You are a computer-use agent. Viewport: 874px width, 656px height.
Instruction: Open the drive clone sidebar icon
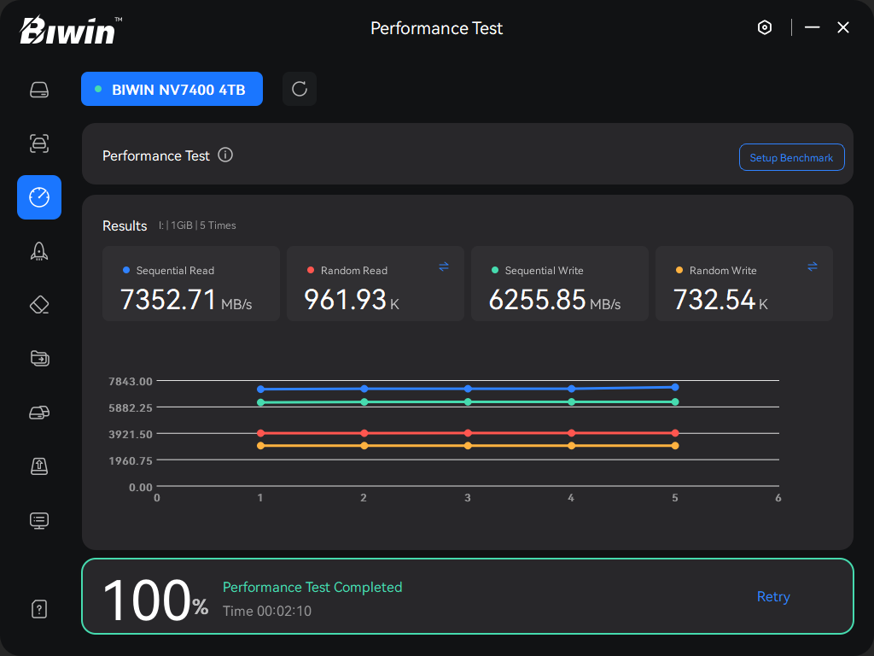39,413
